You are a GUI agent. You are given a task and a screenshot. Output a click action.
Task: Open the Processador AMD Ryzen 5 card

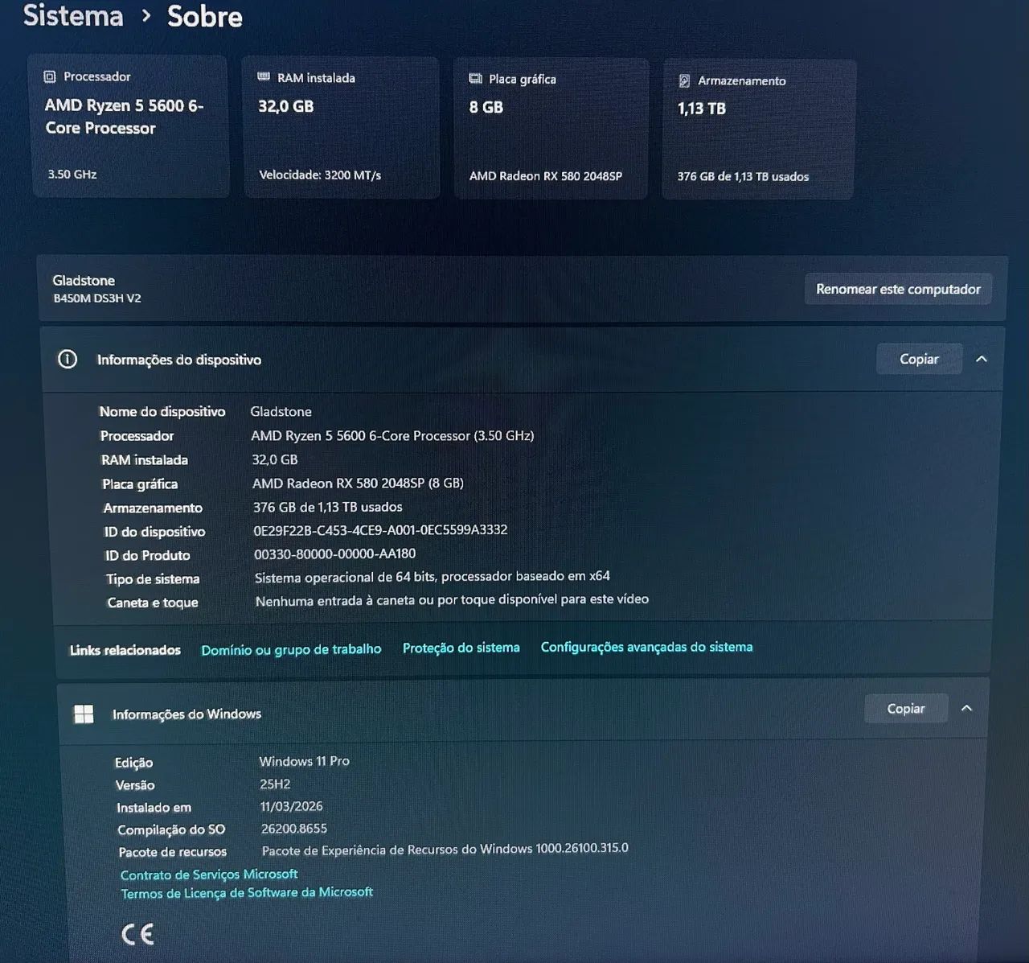[x=129, y=126]
